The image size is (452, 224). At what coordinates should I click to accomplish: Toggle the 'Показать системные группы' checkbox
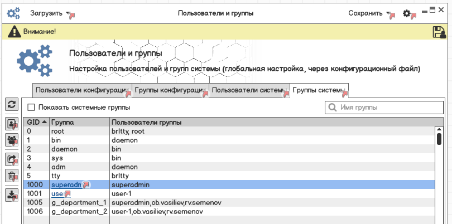point(31,108)
